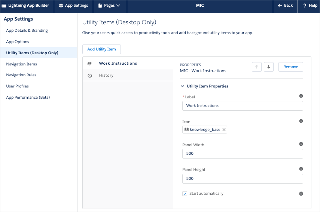Viewport: 320px width, 212px height.
Task: Click the move down arrow button
Action: pos(268,67)
